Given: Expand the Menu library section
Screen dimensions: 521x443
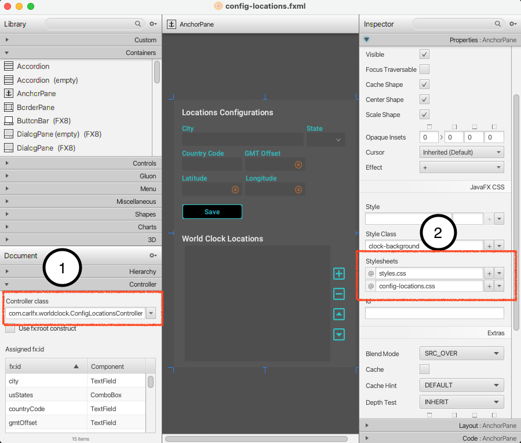Looking at the screenshot, I should pos(81,189).
